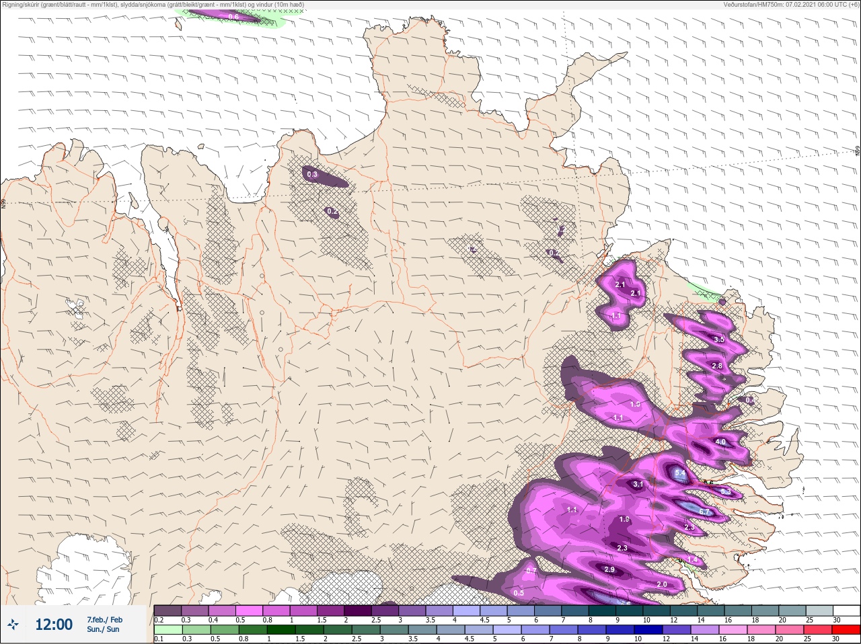Click the '0.2' label on the upper legend scale

159,620
